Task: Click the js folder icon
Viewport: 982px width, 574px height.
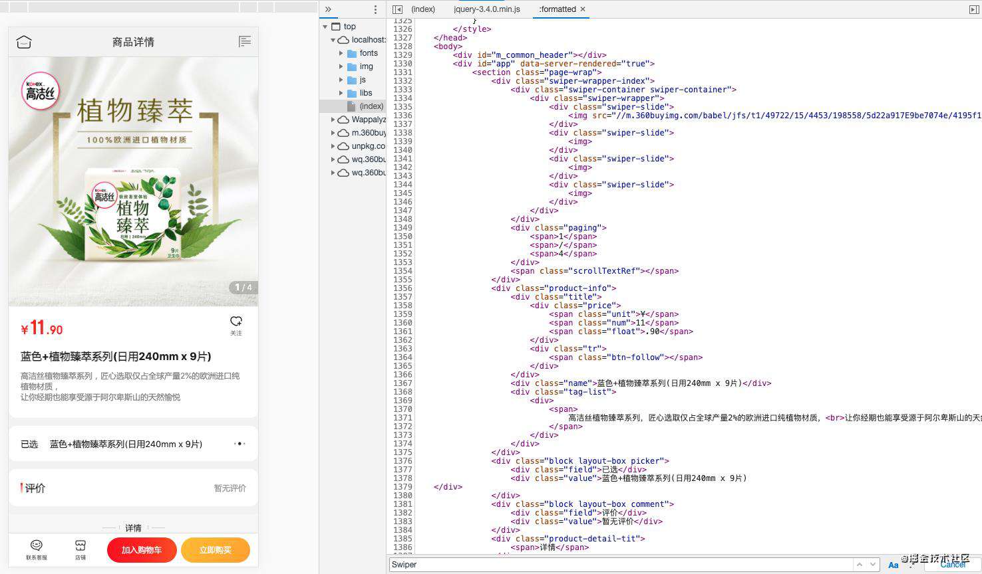Action: (x=352, y=80)
